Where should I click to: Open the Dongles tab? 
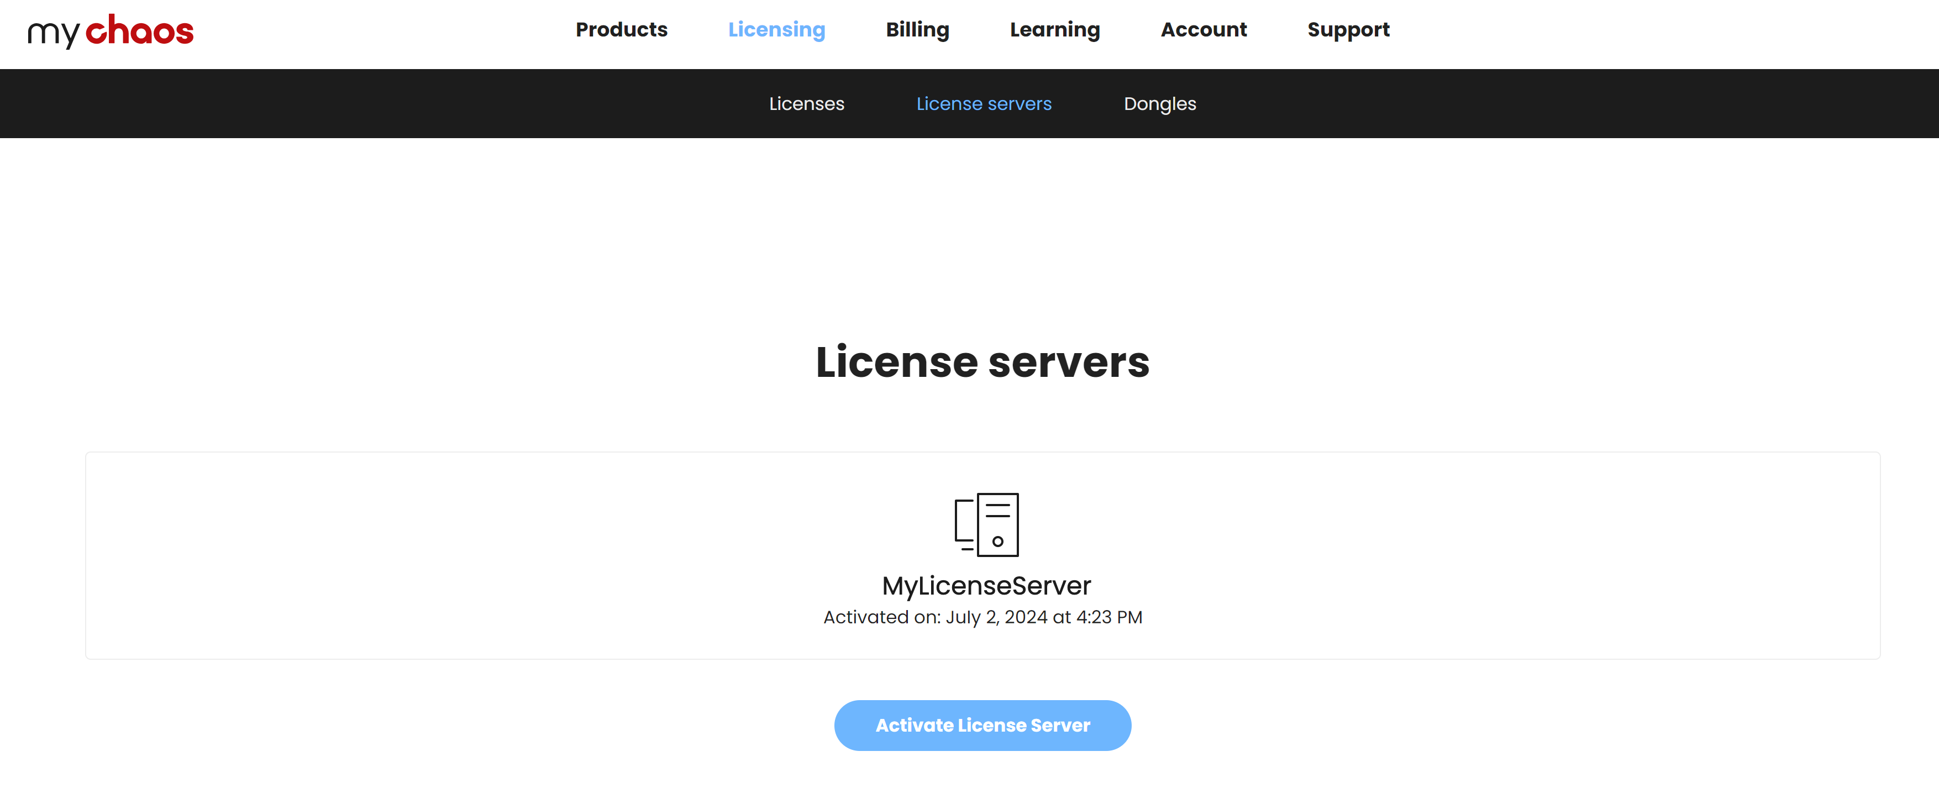coord(1159,104)
